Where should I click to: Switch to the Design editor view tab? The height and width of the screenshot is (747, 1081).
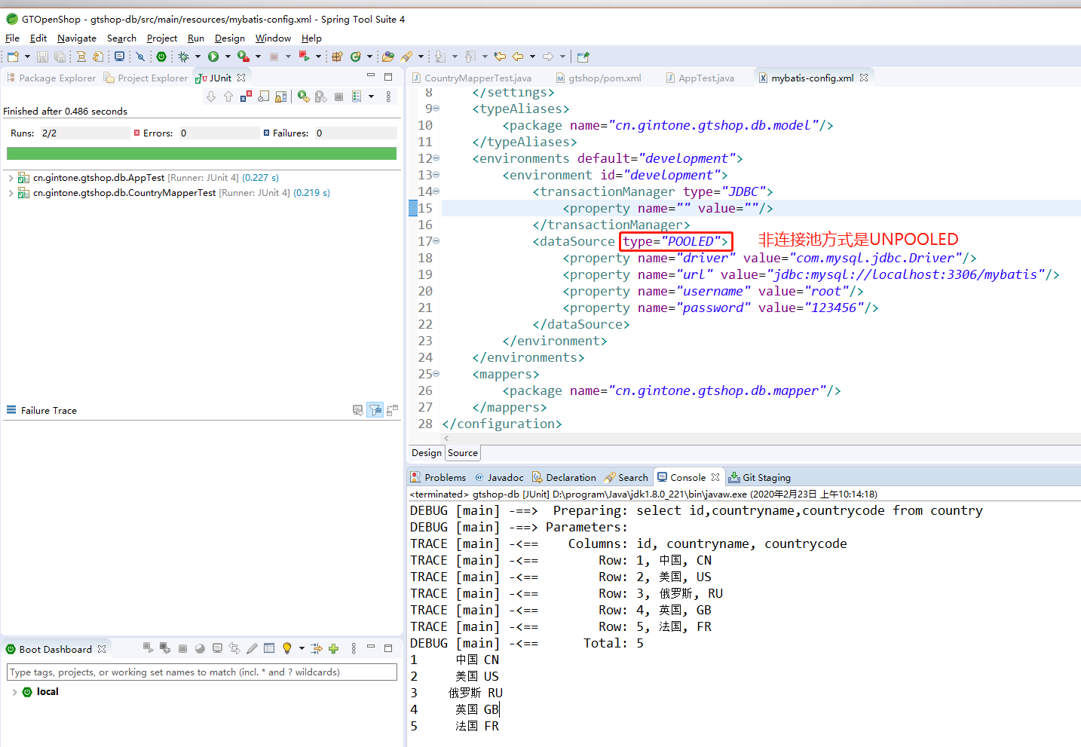coord(426,453)
